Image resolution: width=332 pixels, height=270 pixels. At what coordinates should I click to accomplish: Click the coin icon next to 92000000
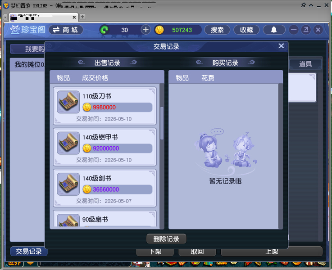click(87, 148)
